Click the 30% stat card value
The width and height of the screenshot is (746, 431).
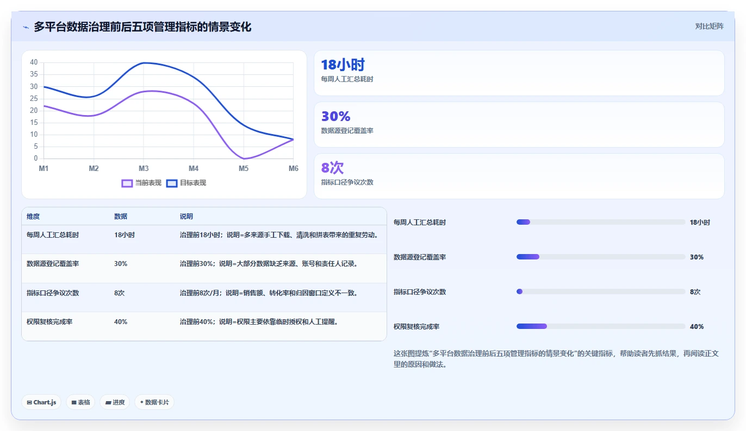coord(335,117)
